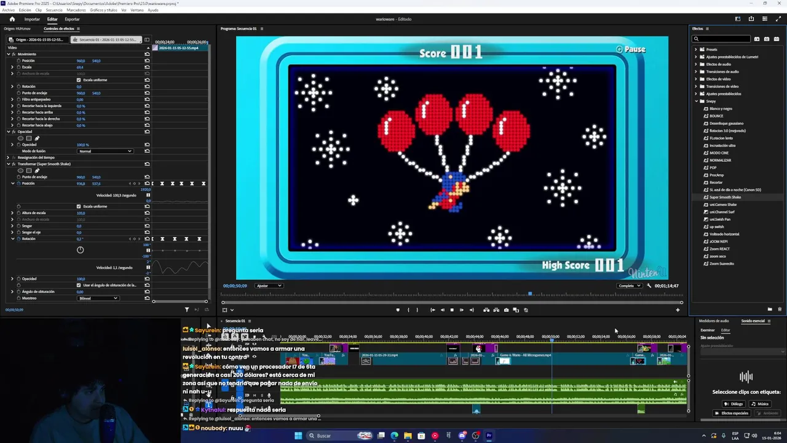Click the trash icon in the Effects panel
This screenshot has width=787, height=443.
coord(780,309)
